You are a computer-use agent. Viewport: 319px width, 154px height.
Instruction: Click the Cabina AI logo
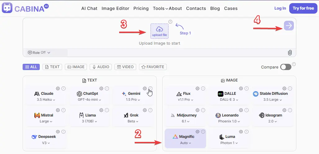pyautogui.click(x=25, y=8)
